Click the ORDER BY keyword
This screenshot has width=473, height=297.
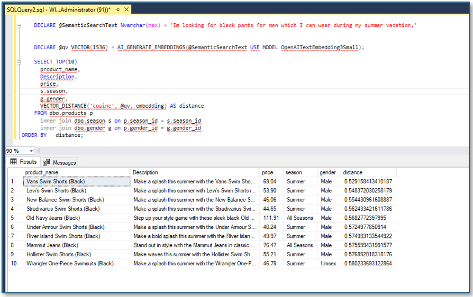tap(34, 135)
